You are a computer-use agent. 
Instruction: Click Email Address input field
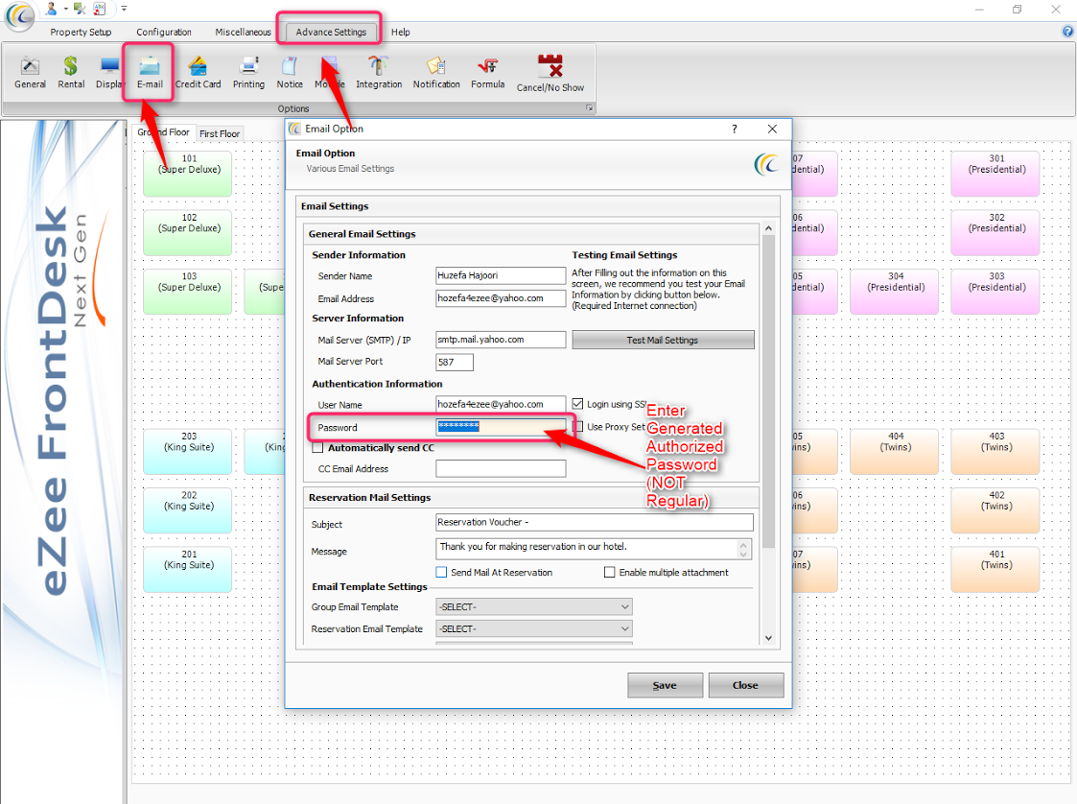coord(500,298)
